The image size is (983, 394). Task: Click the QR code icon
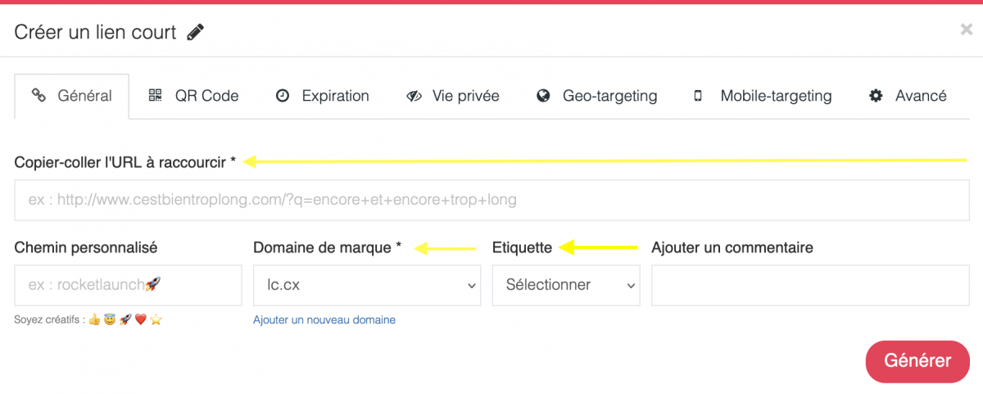point(156,96)
